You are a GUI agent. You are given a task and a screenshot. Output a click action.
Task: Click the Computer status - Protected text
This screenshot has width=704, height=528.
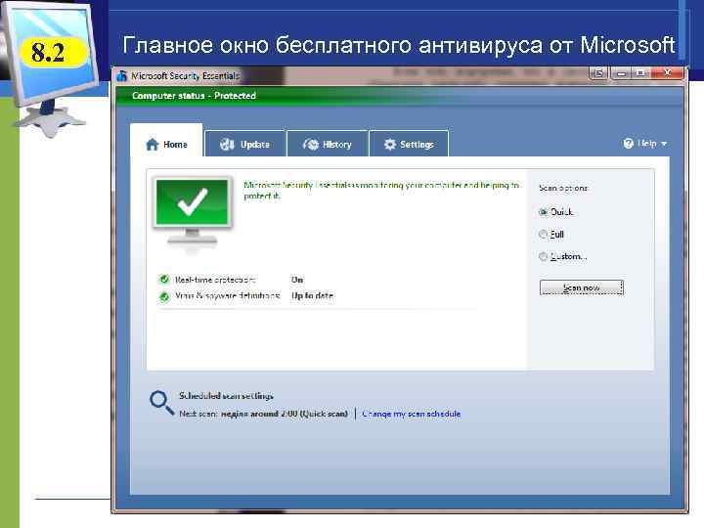click(x=194, y=96)
